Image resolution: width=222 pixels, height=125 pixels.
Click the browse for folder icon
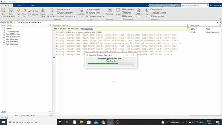pos(11,22)
